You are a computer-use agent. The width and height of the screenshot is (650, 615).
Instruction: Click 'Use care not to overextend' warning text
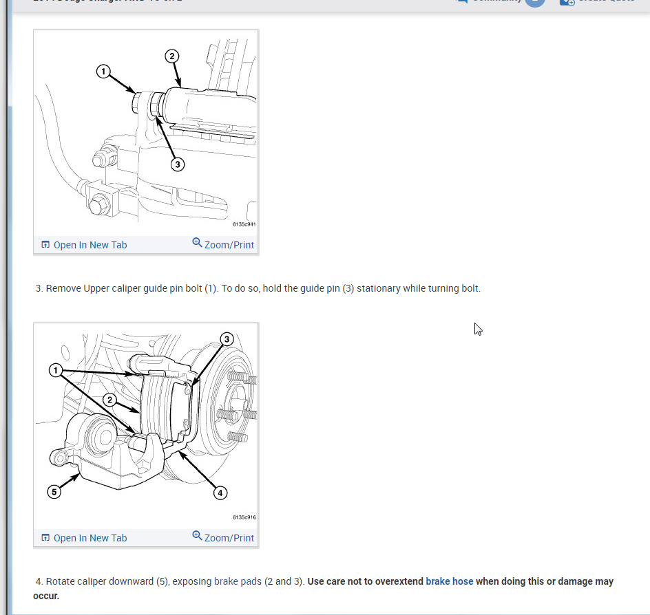(365, 581)
